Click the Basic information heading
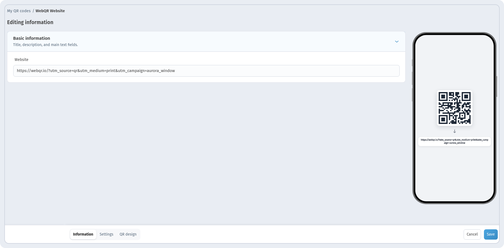 [31, 38]
